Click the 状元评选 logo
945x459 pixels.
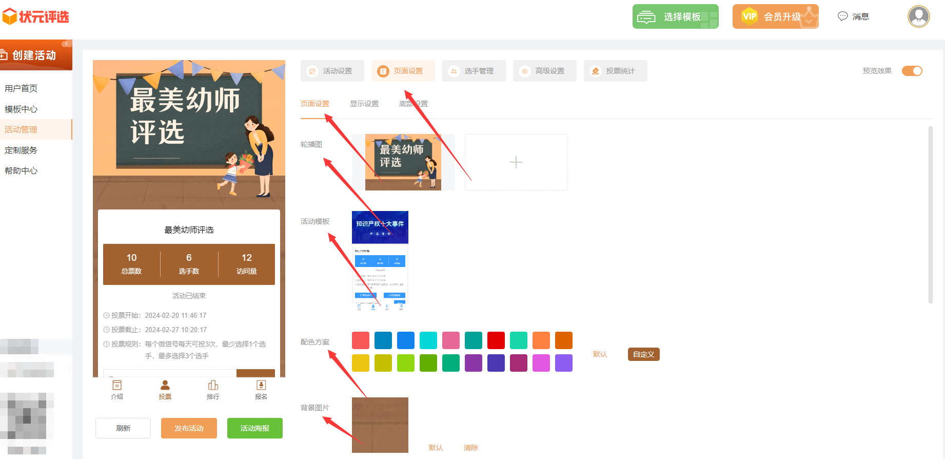[x=36, y=17]
